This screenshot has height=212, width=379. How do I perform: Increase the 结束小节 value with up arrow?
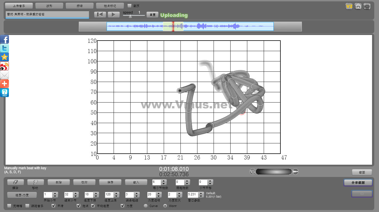75,193
